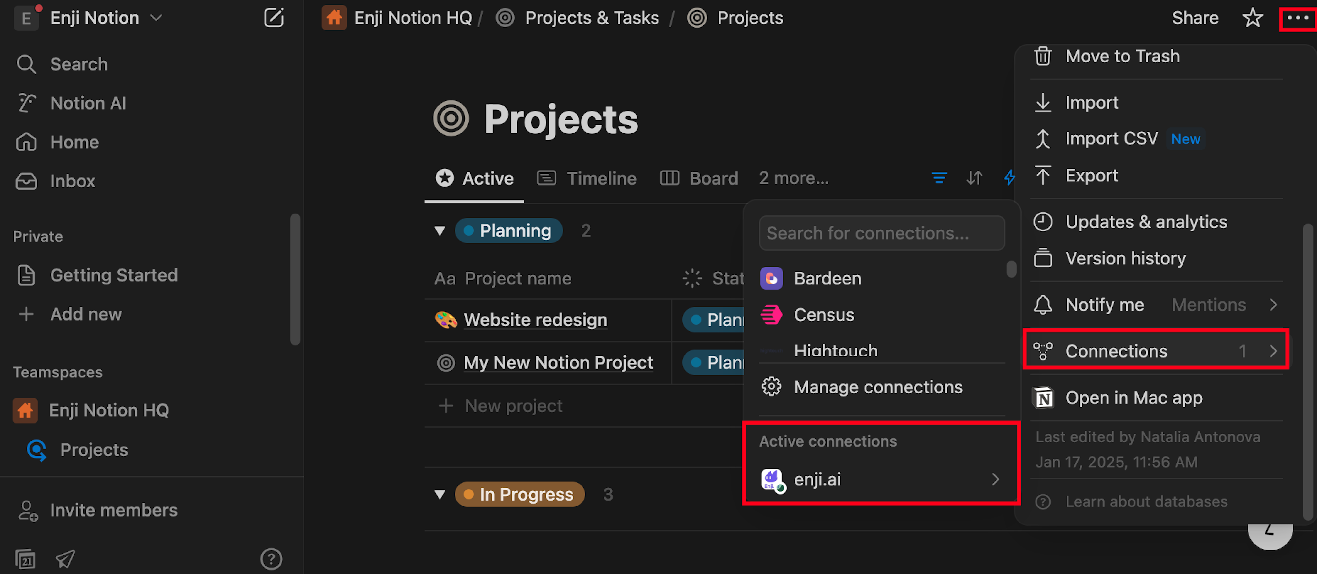This screenshot has width=1317, height=574.
Task: Favorite the page with the star icon
Action: tap(1252, 19)
